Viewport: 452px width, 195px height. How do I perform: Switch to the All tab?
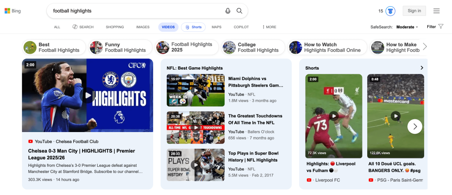57,27
